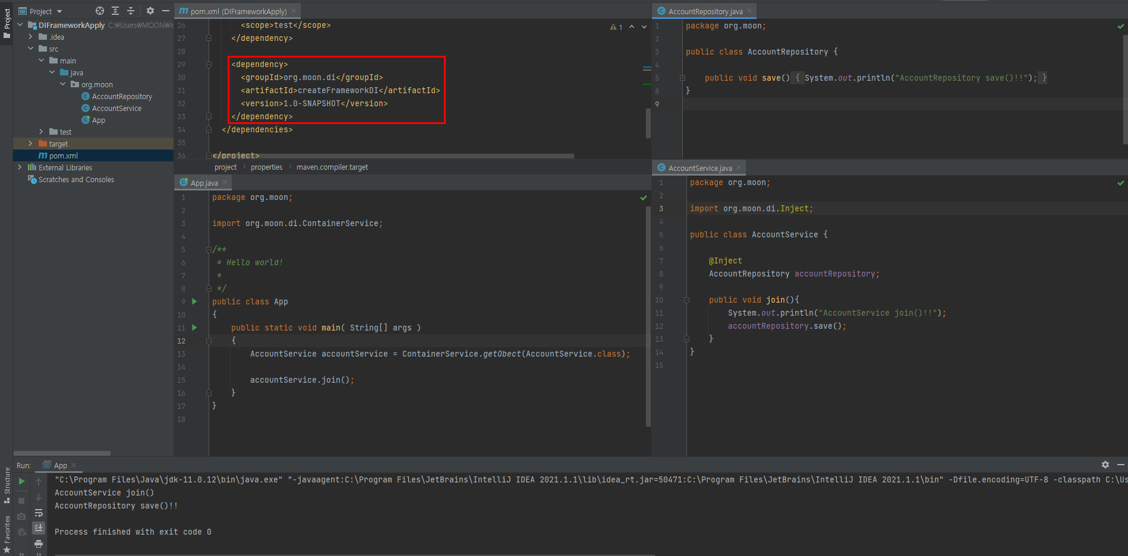Open Project panel settings gear
The width and height of the screenshot is (1128, 556).
pyautogui.click(x=150, y=11)
